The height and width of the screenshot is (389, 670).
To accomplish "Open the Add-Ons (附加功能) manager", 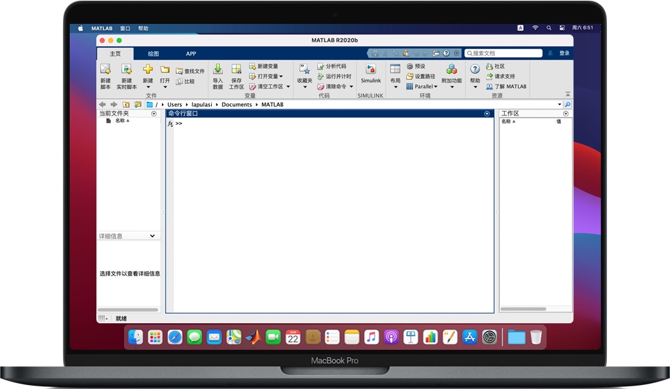I will coord(451,74).
